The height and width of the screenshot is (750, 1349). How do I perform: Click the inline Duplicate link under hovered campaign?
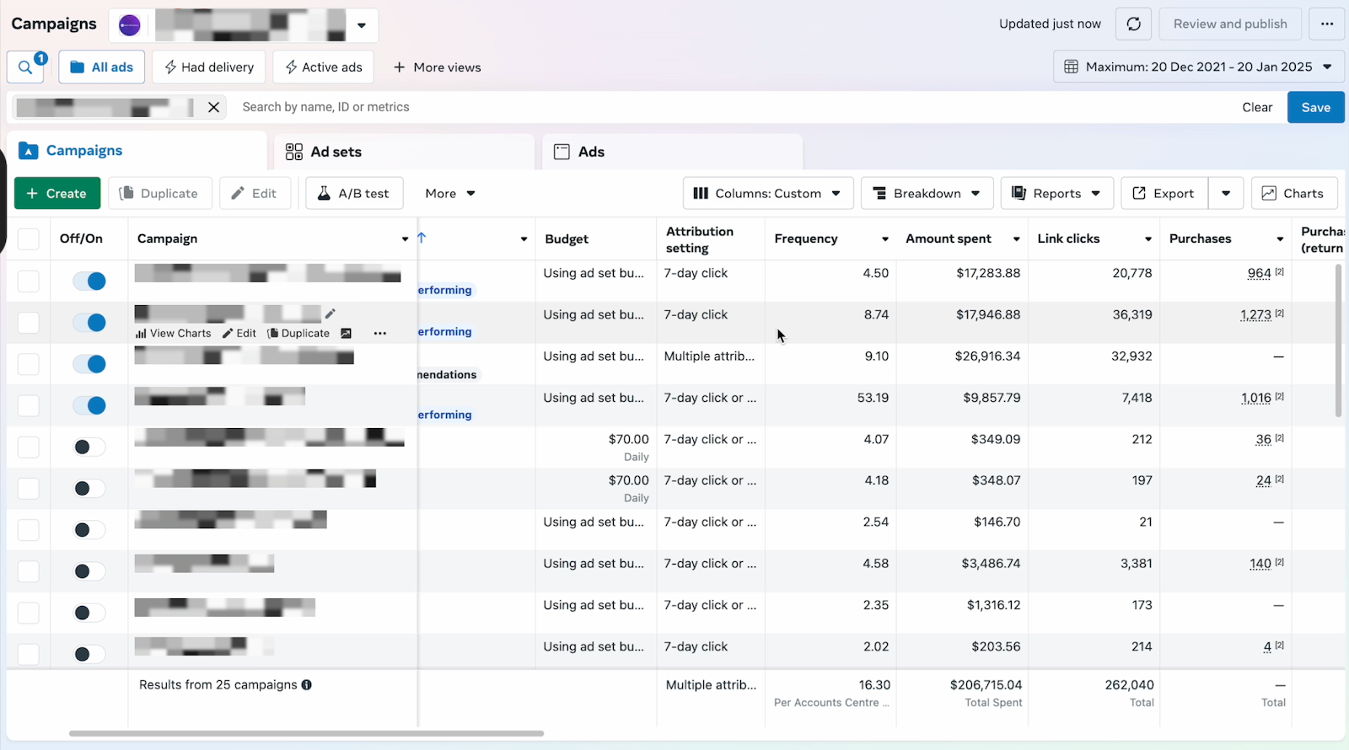tap(298, 333)
